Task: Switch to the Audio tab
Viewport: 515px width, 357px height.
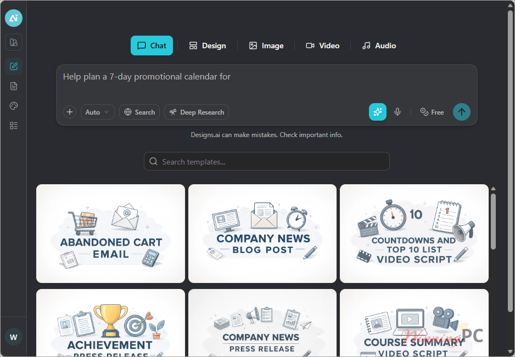Action: pos(379,46)
